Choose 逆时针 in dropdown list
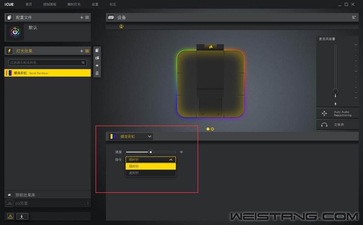 click(x=151, y=173)
